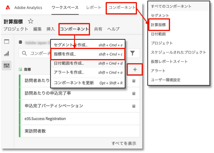
Task: Click calculator icon on 申込完了パーティシペーション row
Action: point(134,106)
